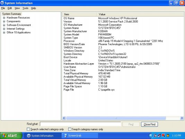Select Office 10 Applications tree label
The width and height of the screenshot is (185, 139).
click(x=19, y=32)
